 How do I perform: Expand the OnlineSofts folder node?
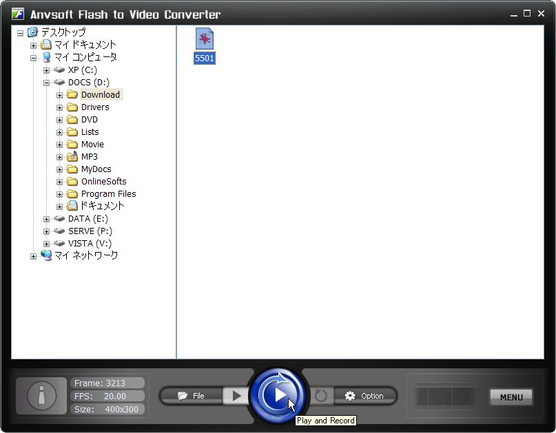click(59, 182)
